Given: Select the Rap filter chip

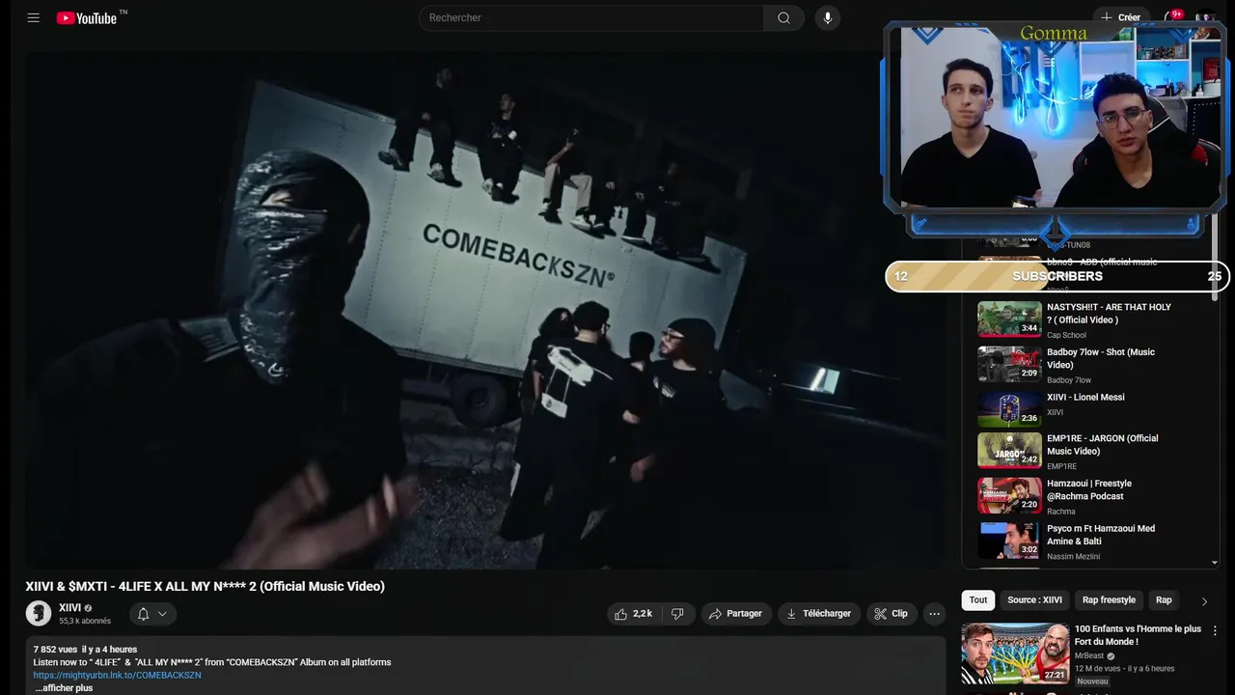Looking at the screenshot, I should click(1164, 599).
